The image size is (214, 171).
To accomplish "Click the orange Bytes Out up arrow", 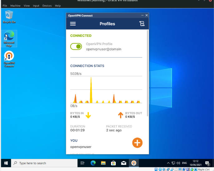I will [x=120, y=115].
